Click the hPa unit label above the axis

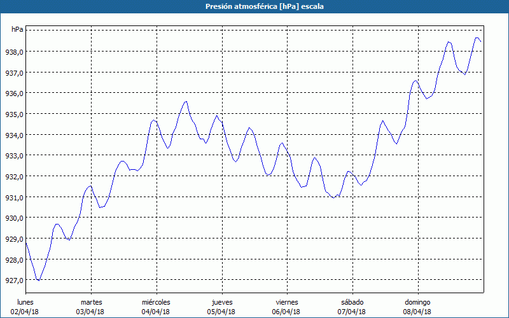(x=17, y=29)
